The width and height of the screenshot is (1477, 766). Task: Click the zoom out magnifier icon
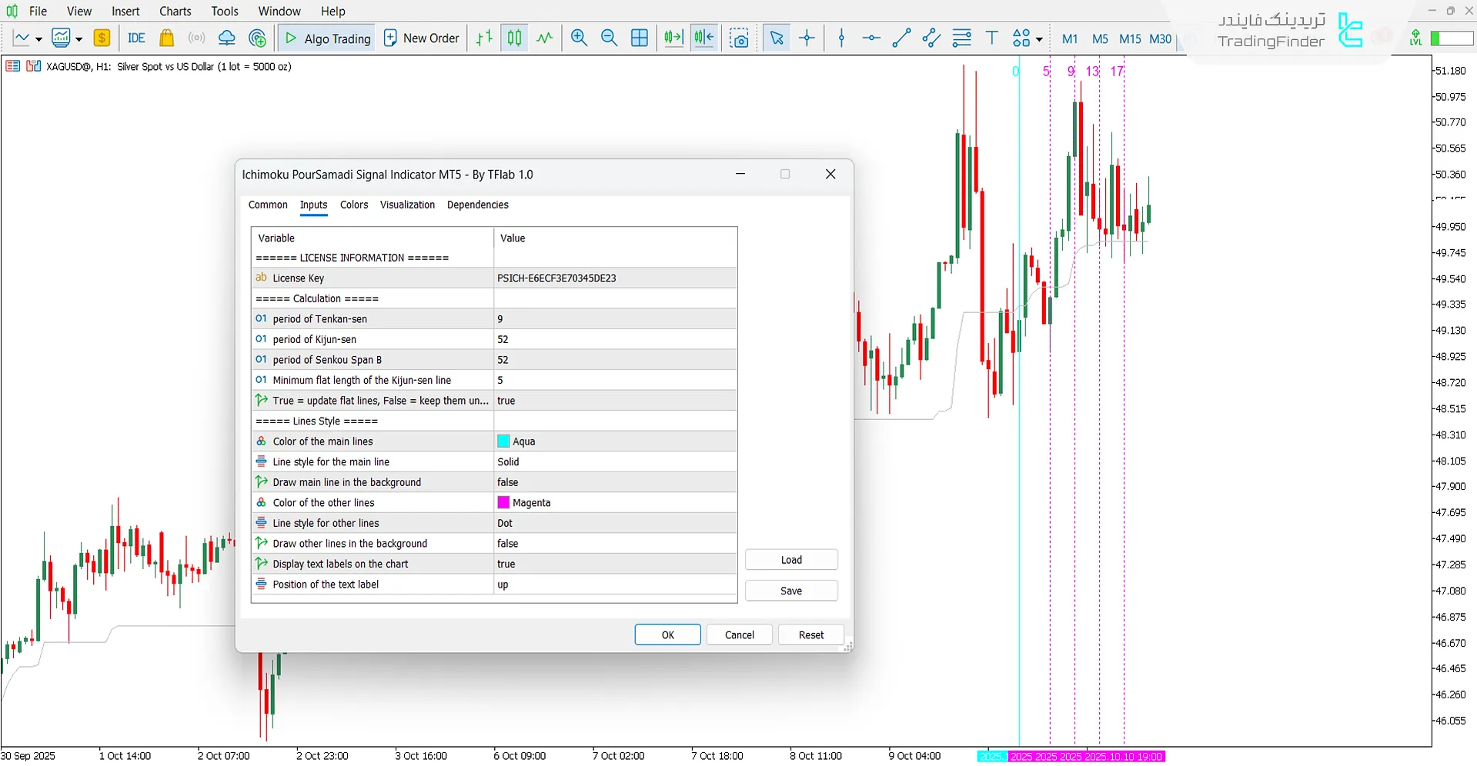(x=609, y=38)
